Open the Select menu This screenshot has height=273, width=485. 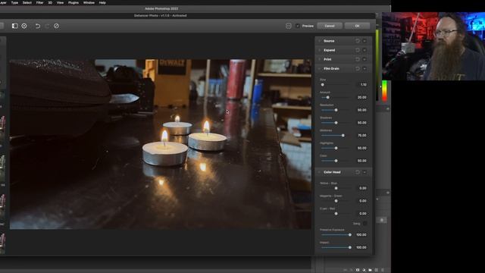coord(27,2)
